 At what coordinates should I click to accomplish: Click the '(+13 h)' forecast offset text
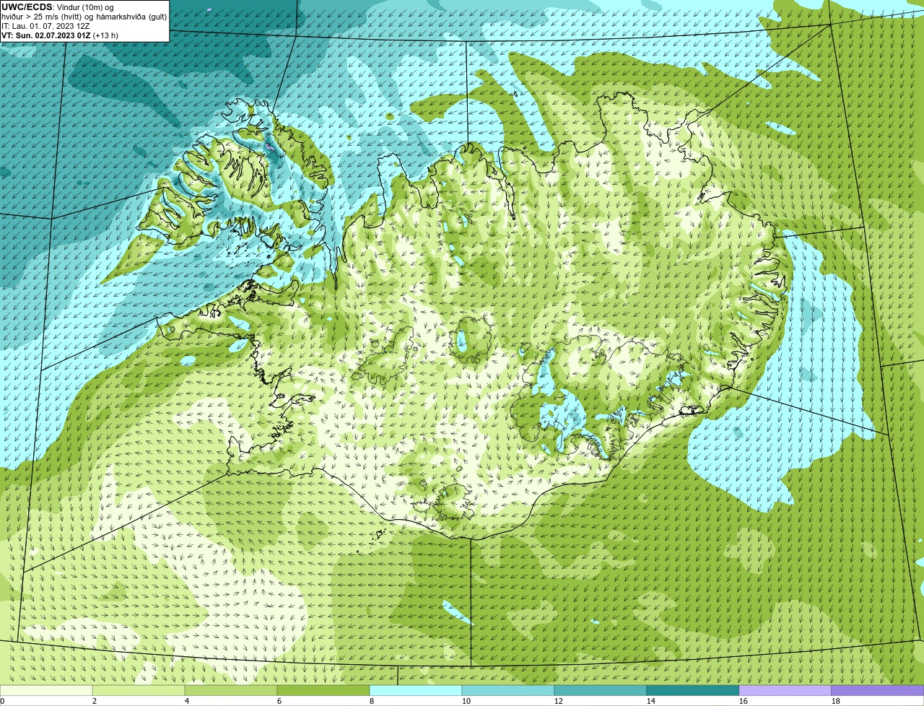[x=106, y=35]
